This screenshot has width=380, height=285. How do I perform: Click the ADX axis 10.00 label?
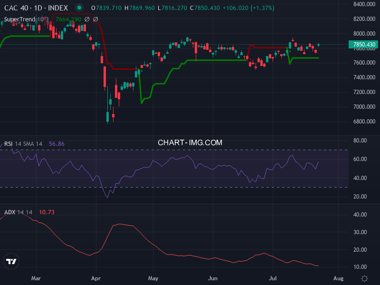360,267
